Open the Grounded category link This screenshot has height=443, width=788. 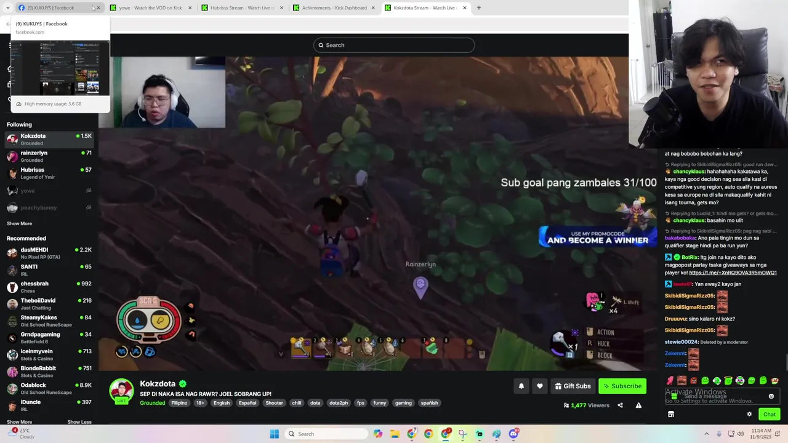coord(152,403)
